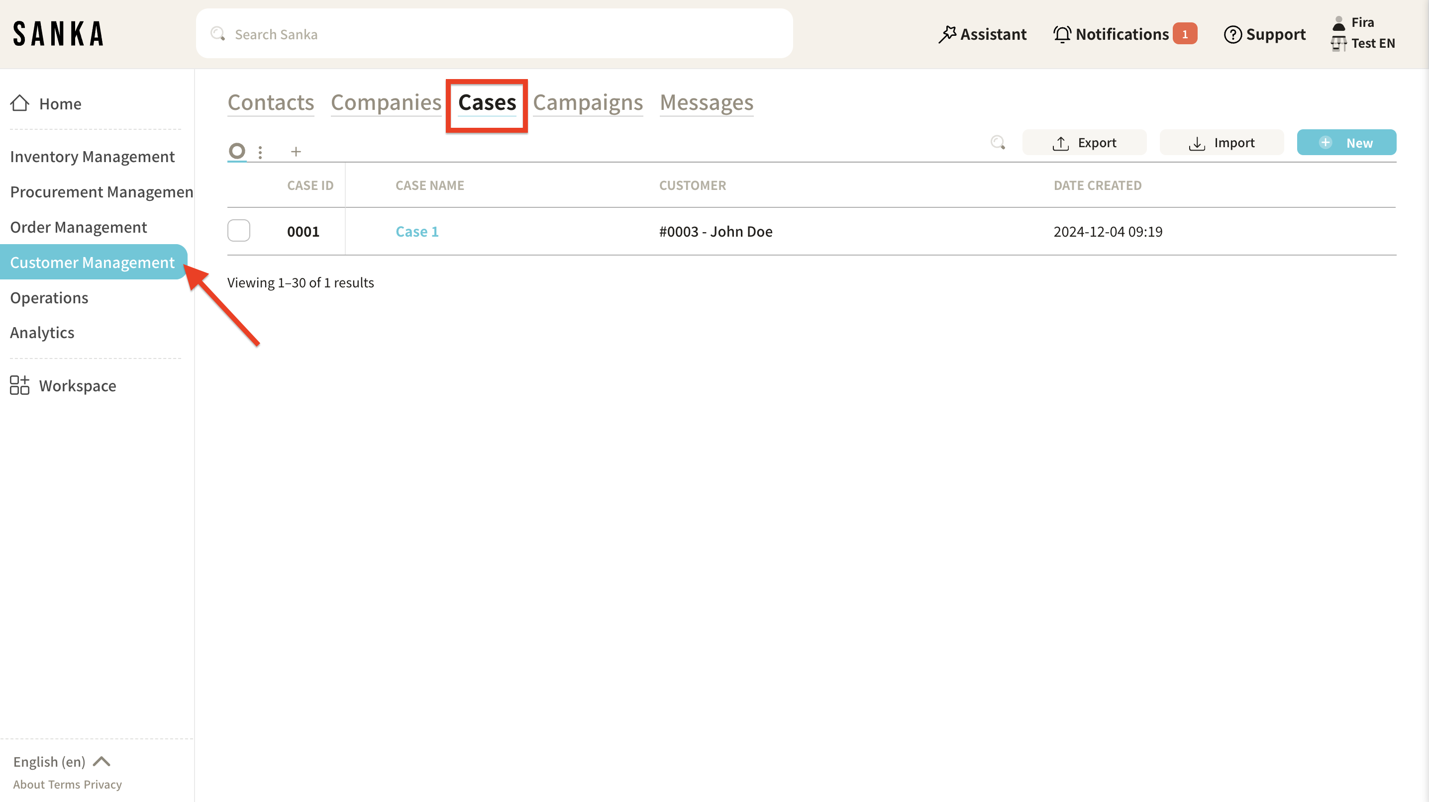This screenshot has width=1429, height=802.
Task: Open the Assistant wand icon
Action: click(947, 34)
